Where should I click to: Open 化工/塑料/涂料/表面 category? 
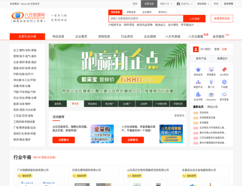25,50
